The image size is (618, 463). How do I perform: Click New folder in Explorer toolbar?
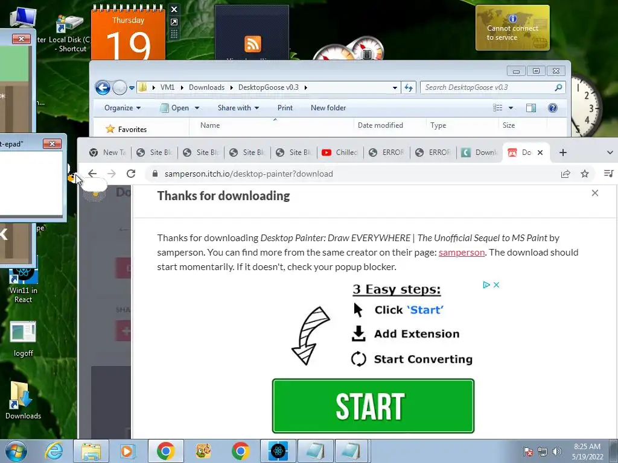(x=328, y=108)
